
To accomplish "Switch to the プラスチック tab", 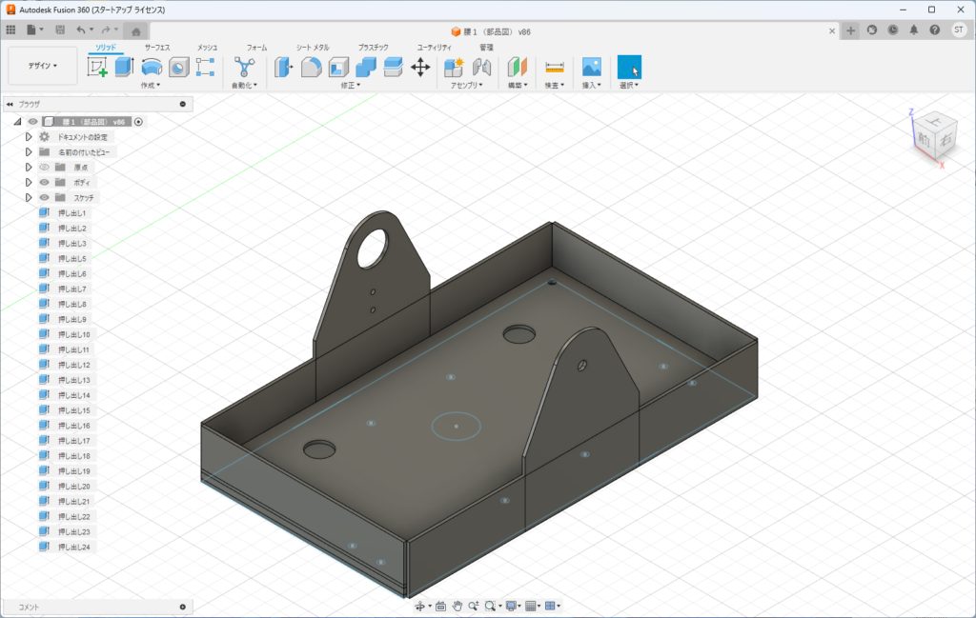I will (373, 48).
